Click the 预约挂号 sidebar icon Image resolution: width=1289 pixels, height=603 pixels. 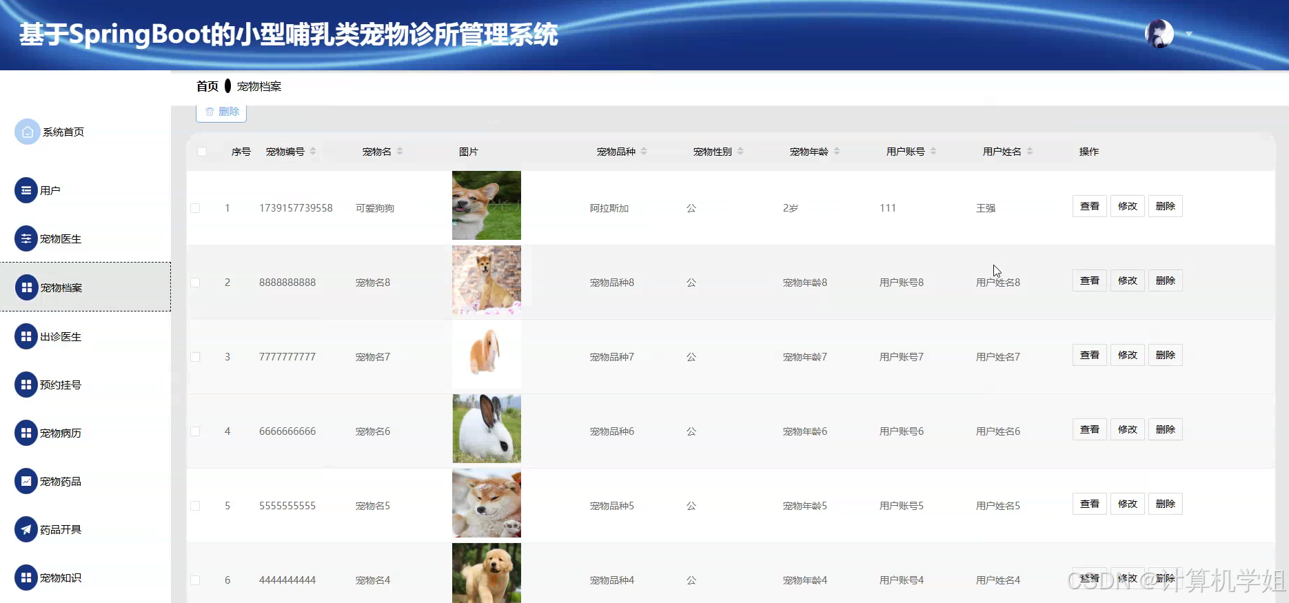pyautogui.click(x=26, y=385)
